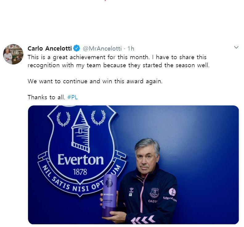This screenshot has width=244, height=227.
Task: Click the pink circular sleeve sponsor logo
Action: click(x=172, y=192)
